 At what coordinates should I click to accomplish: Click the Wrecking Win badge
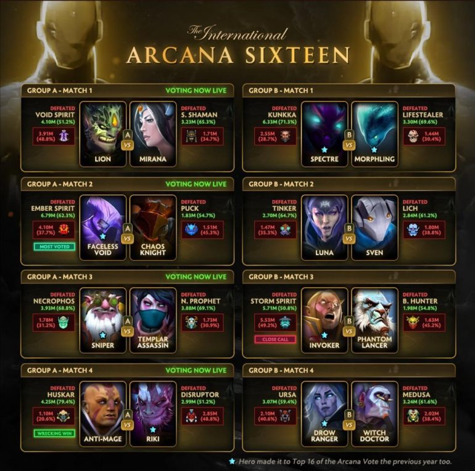(54, 433)
